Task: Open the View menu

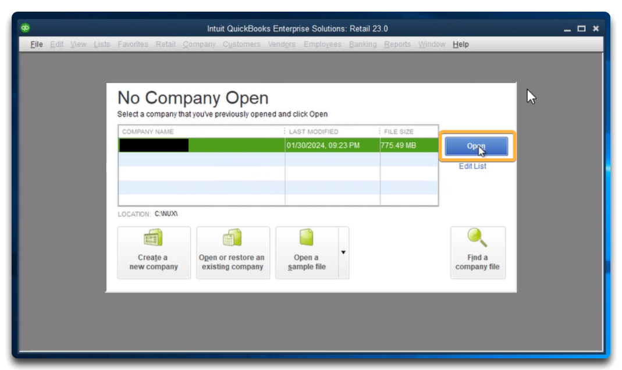Action: click(x=78, y=44)
